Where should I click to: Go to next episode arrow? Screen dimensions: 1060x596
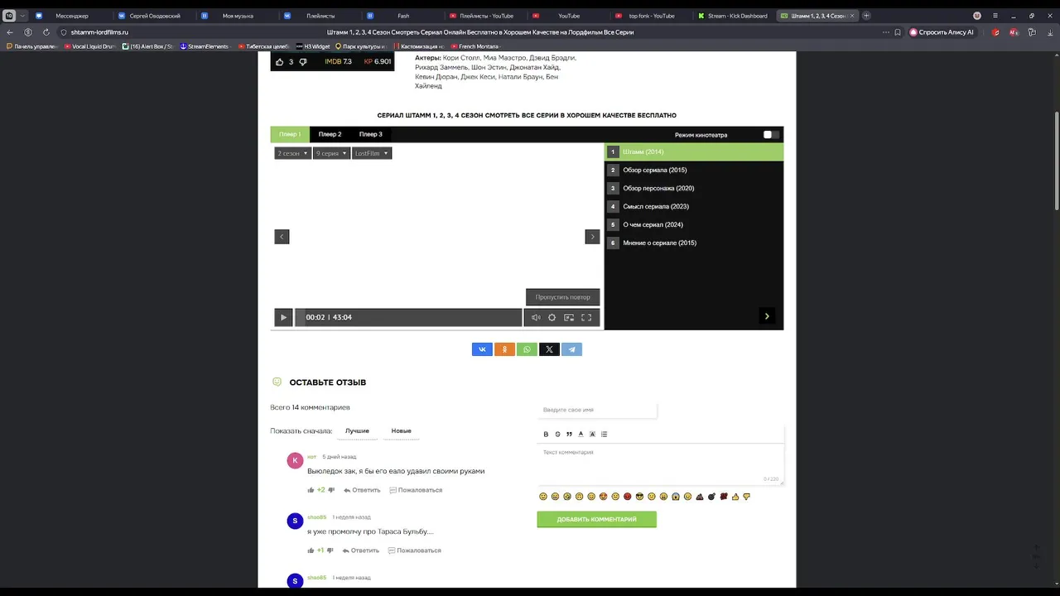coord(592,237)
